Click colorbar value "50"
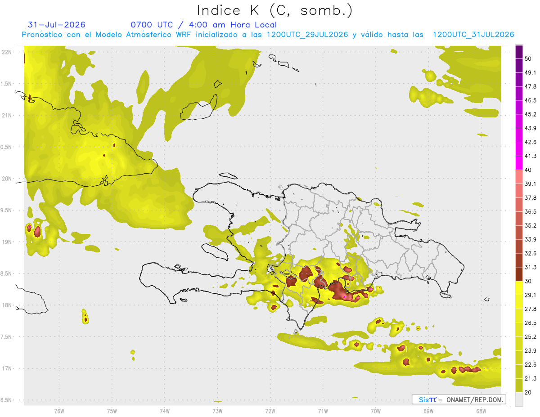Viewport: 540px width, 417px height. [x=529, y=58]
